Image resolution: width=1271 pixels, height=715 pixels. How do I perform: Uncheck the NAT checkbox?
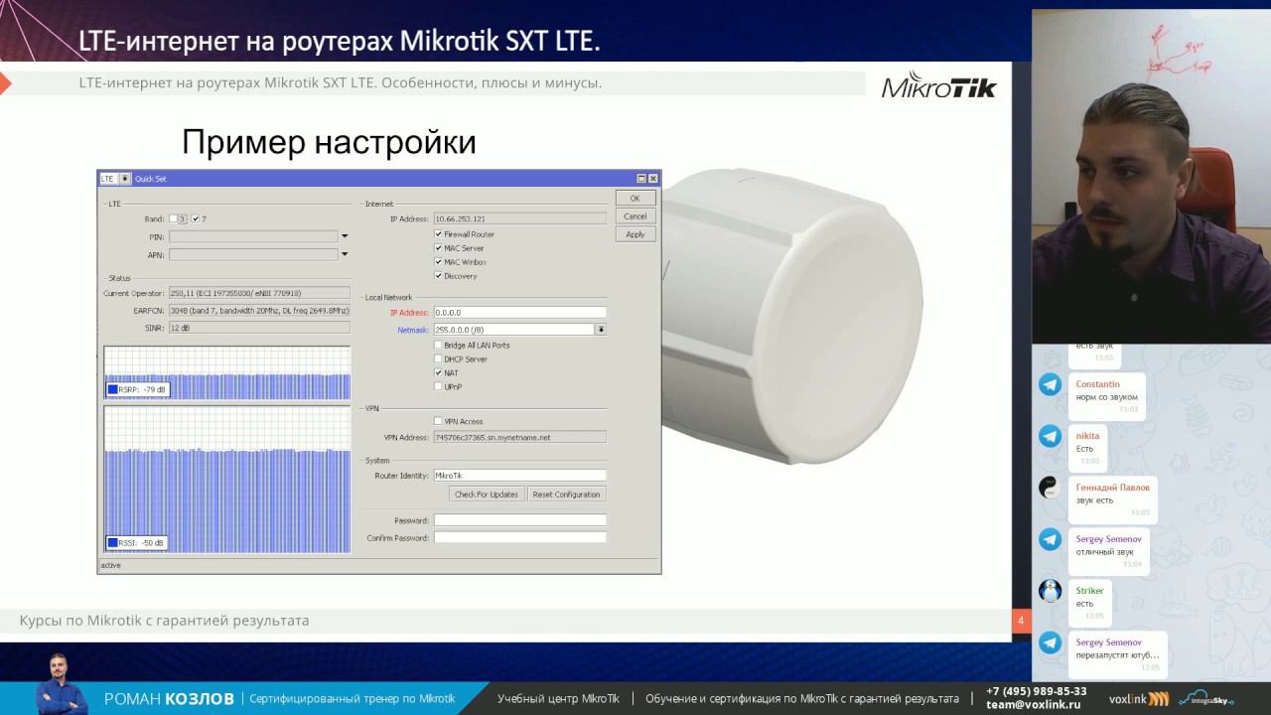click(x=438, y=373)
